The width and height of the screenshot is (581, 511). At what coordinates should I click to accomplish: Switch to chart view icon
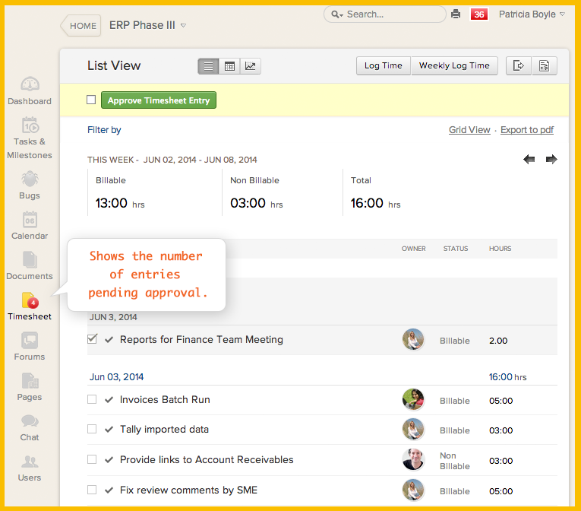(251, 66)
